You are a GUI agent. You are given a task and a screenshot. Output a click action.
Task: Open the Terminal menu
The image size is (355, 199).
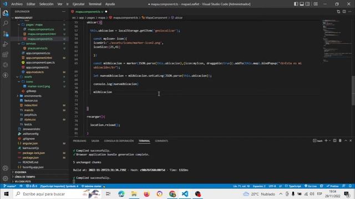(x=95, y=4)
